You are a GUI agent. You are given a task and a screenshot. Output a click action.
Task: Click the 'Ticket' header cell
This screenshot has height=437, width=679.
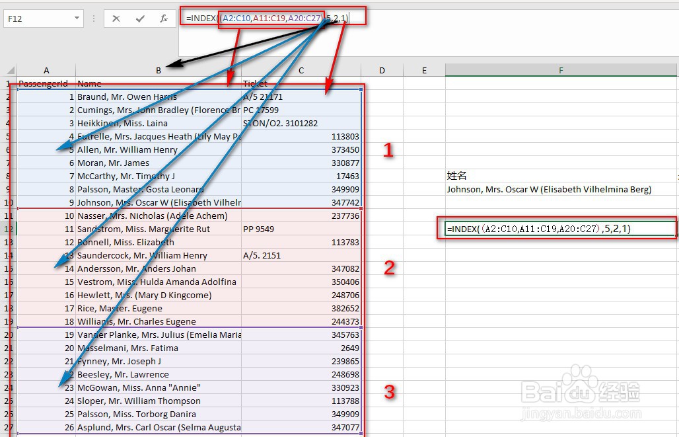tap(301, 84)
